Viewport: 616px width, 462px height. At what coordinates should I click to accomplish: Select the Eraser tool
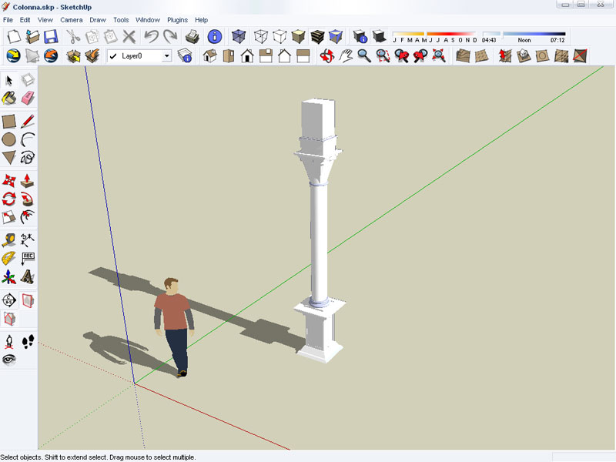point(28,98)
